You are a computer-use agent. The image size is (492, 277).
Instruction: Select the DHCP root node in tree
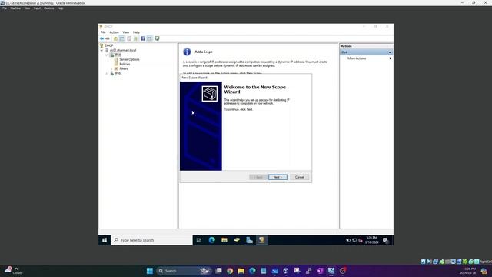coord(109,45)
